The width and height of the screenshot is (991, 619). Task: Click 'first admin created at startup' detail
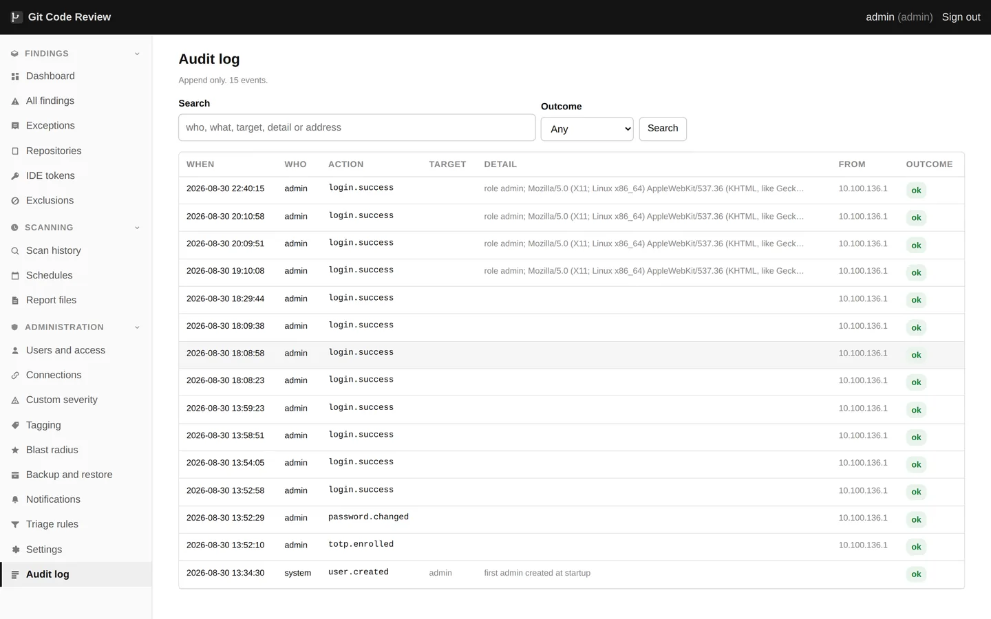pos(537,573)
